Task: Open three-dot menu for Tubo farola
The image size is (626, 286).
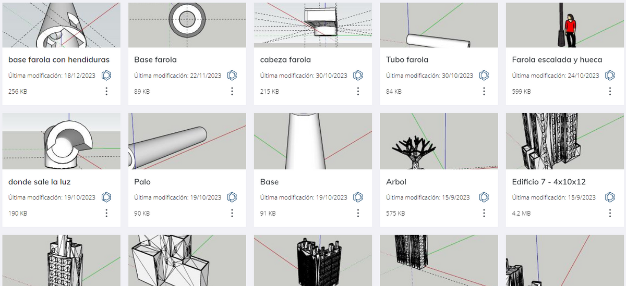Action: click(484, 91)
